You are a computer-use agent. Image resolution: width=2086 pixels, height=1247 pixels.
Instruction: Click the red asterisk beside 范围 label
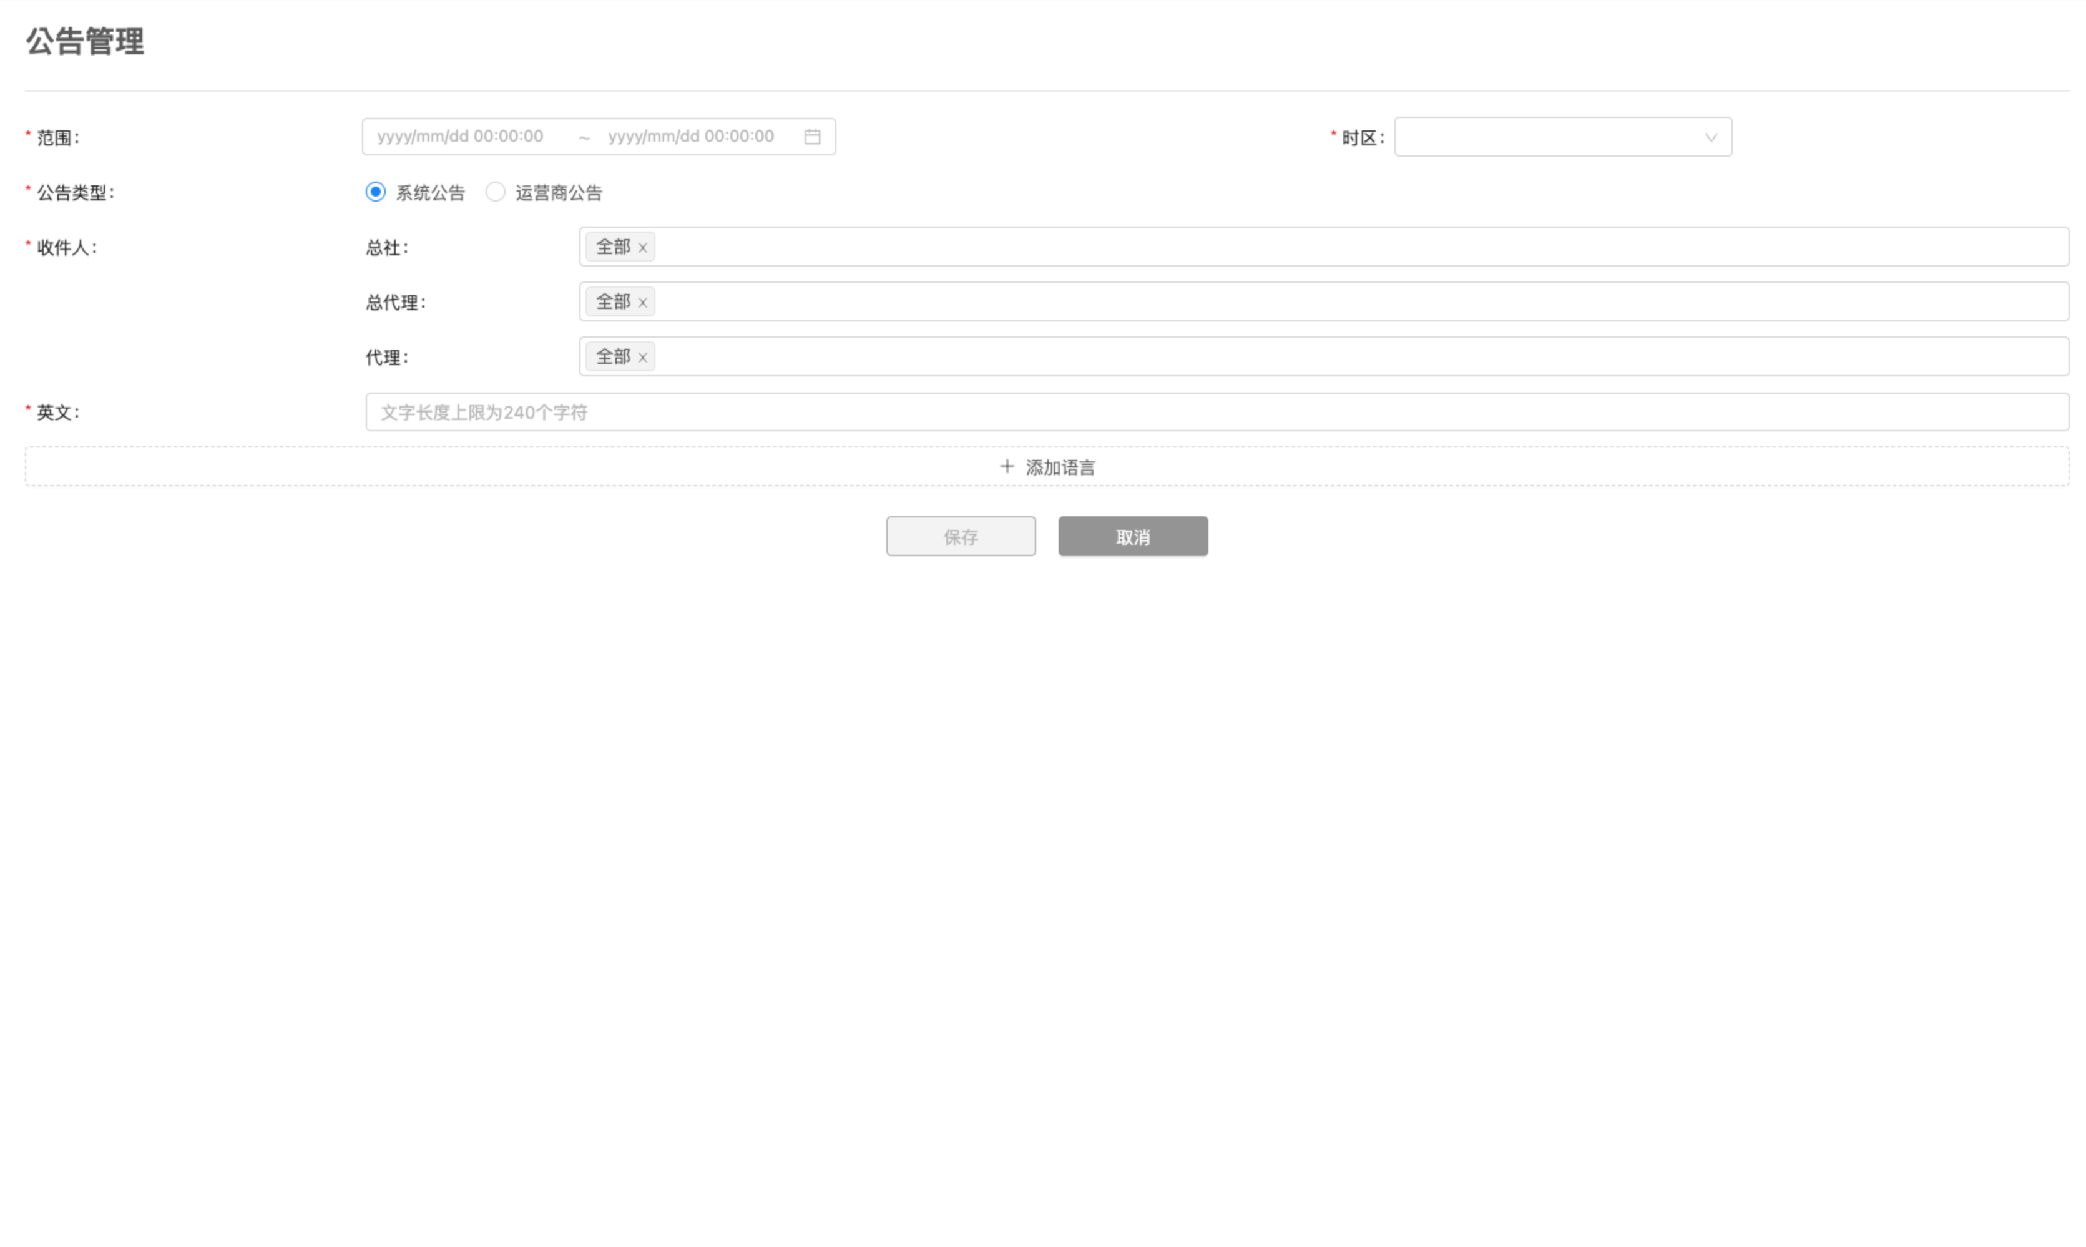pos(27,133)
